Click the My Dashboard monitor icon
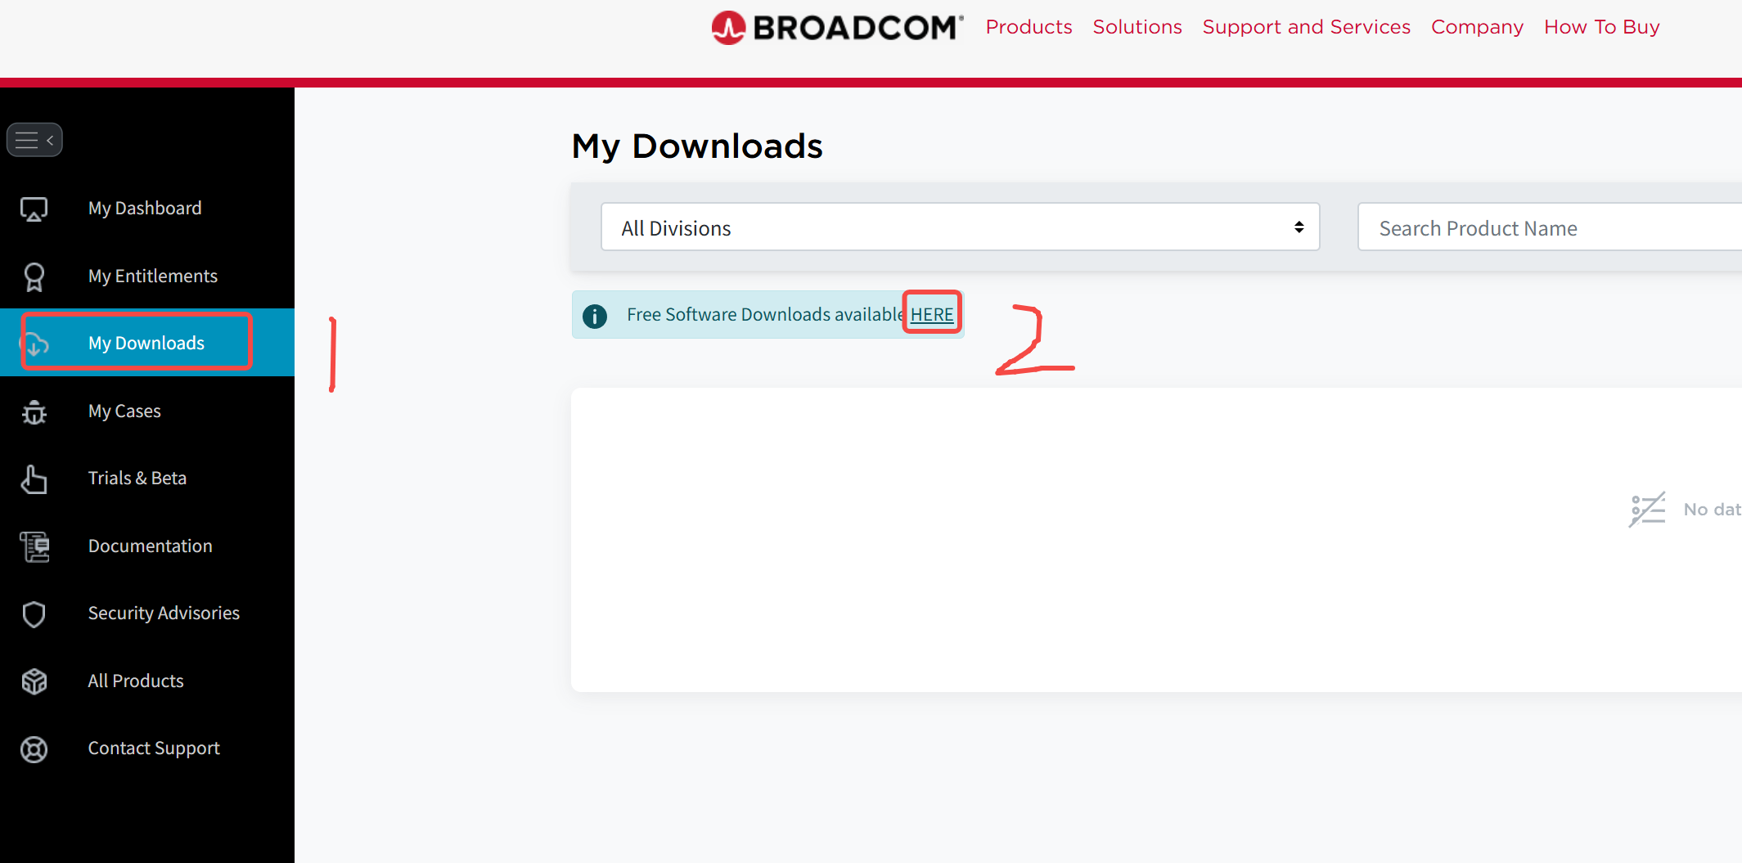Image resolution: width=1742 pixels, height=863 pixels. coord(34,209)
